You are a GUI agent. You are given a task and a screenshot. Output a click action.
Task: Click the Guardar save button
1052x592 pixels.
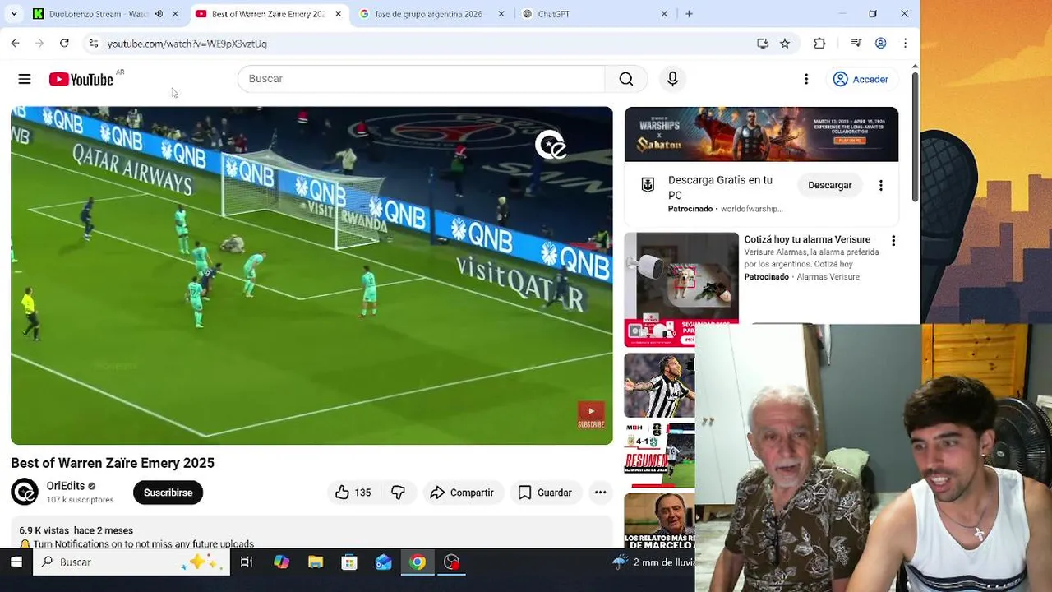click(x=544, y=493)
